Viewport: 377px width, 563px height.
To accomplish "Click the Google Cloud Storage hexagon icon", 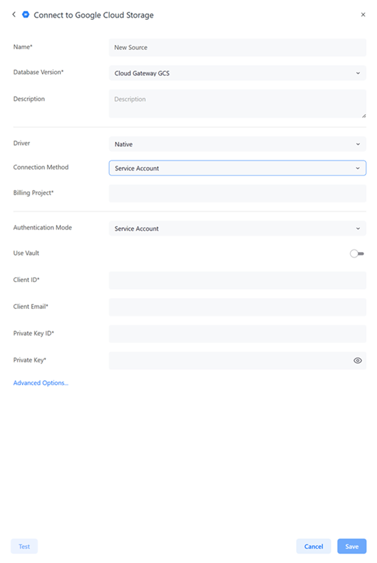I will [25, 14].
